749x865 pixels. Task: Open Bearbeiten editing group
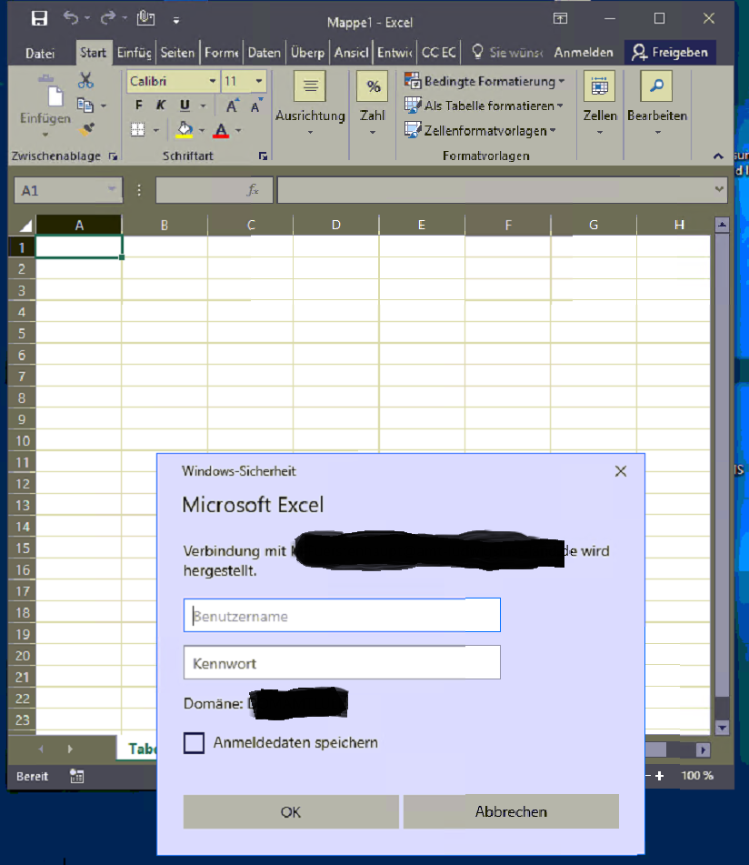pyautogui.click(x=657, y=105)
